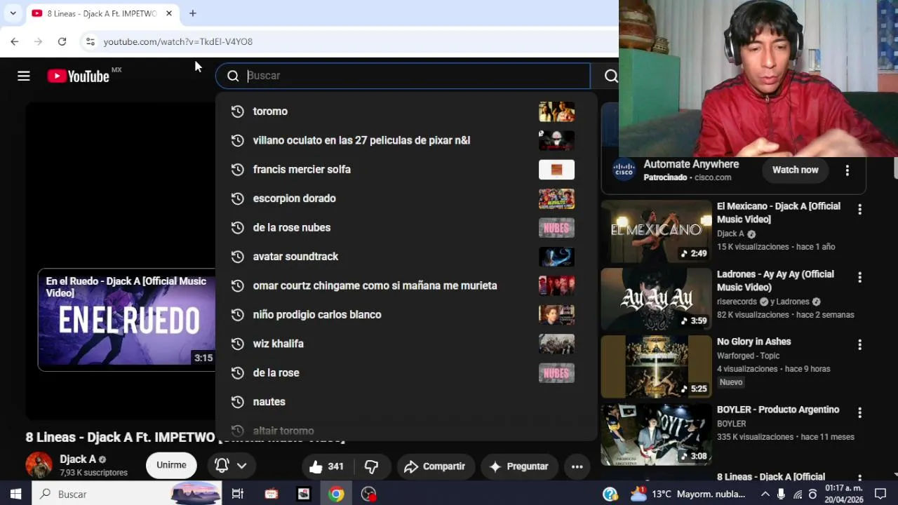898x505 pixels.
Task: Select the 'nautes' suggestion
Action: [x=406, y=402]
